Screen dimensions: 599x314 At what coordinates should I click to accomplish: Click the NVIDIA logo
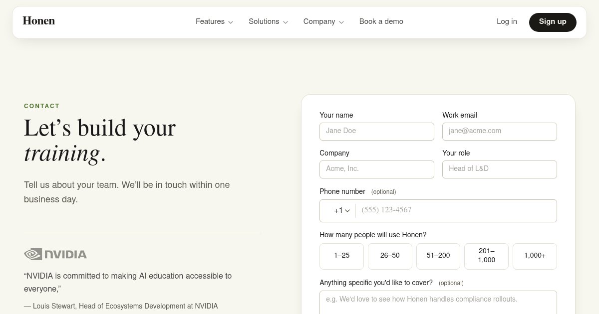pyautogui.click(x=55, y=254)
